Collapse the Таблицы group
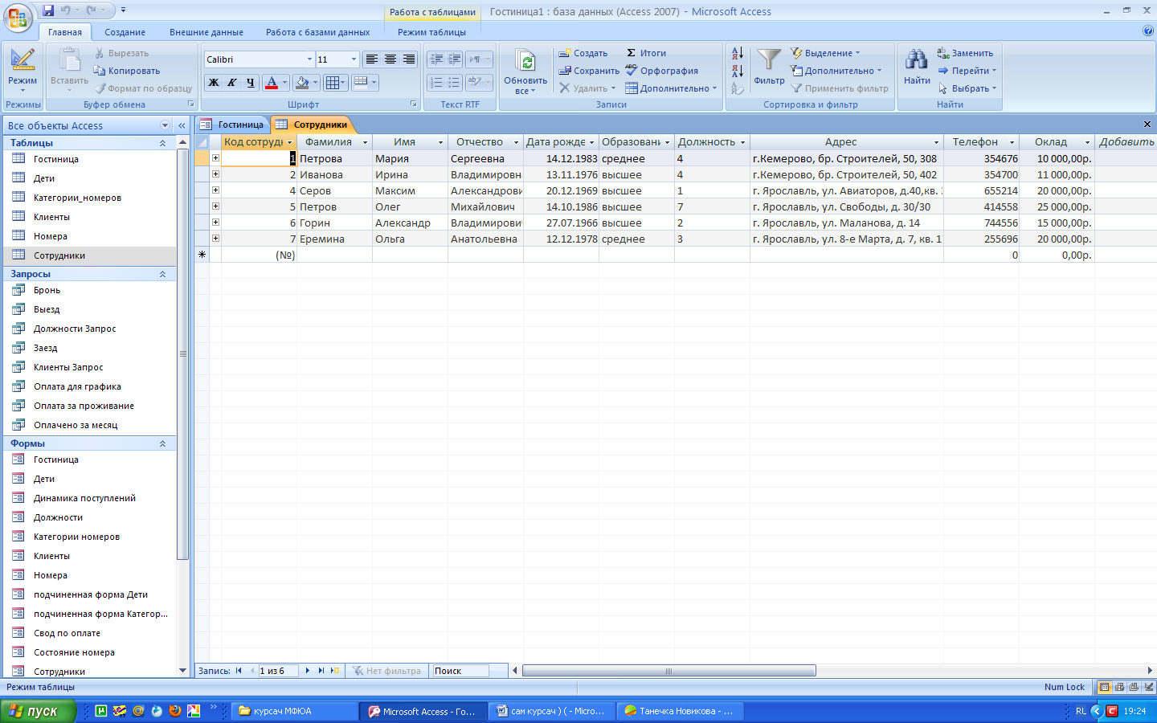 (x=162, y=143)
